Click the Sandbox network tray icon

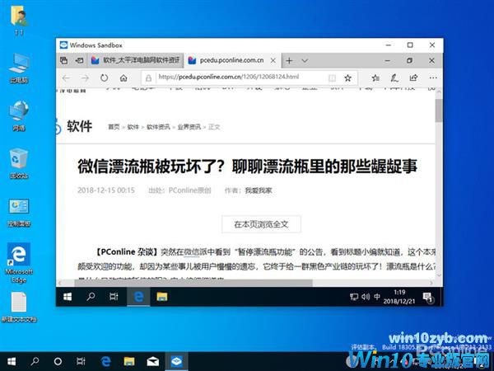click(x=354, y=297)
